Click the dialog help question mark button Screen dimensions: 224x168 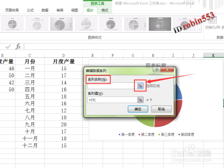pos(157,69)
